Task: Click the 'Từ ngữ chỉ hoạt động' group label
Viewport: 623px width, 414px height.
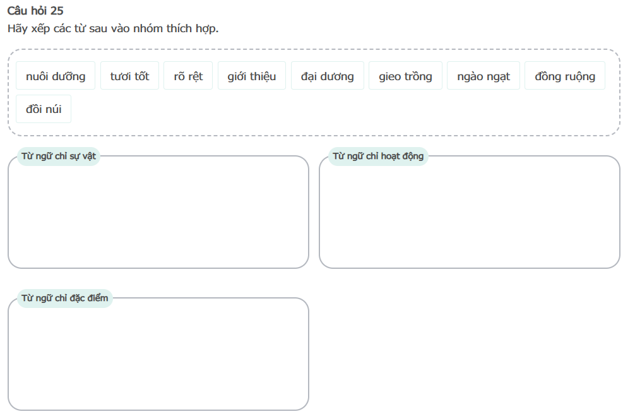Action: tap(378, 156)
